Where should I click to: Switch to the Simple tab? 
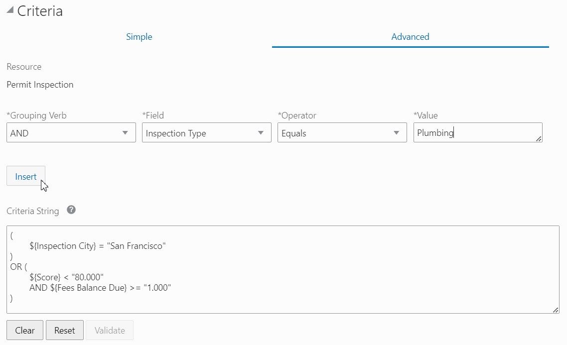click(139, 37)
